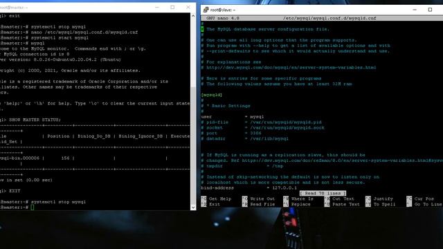
Task: Click 'Cut Text' shortcut in nano footer
Action: [x=339, y=199]
